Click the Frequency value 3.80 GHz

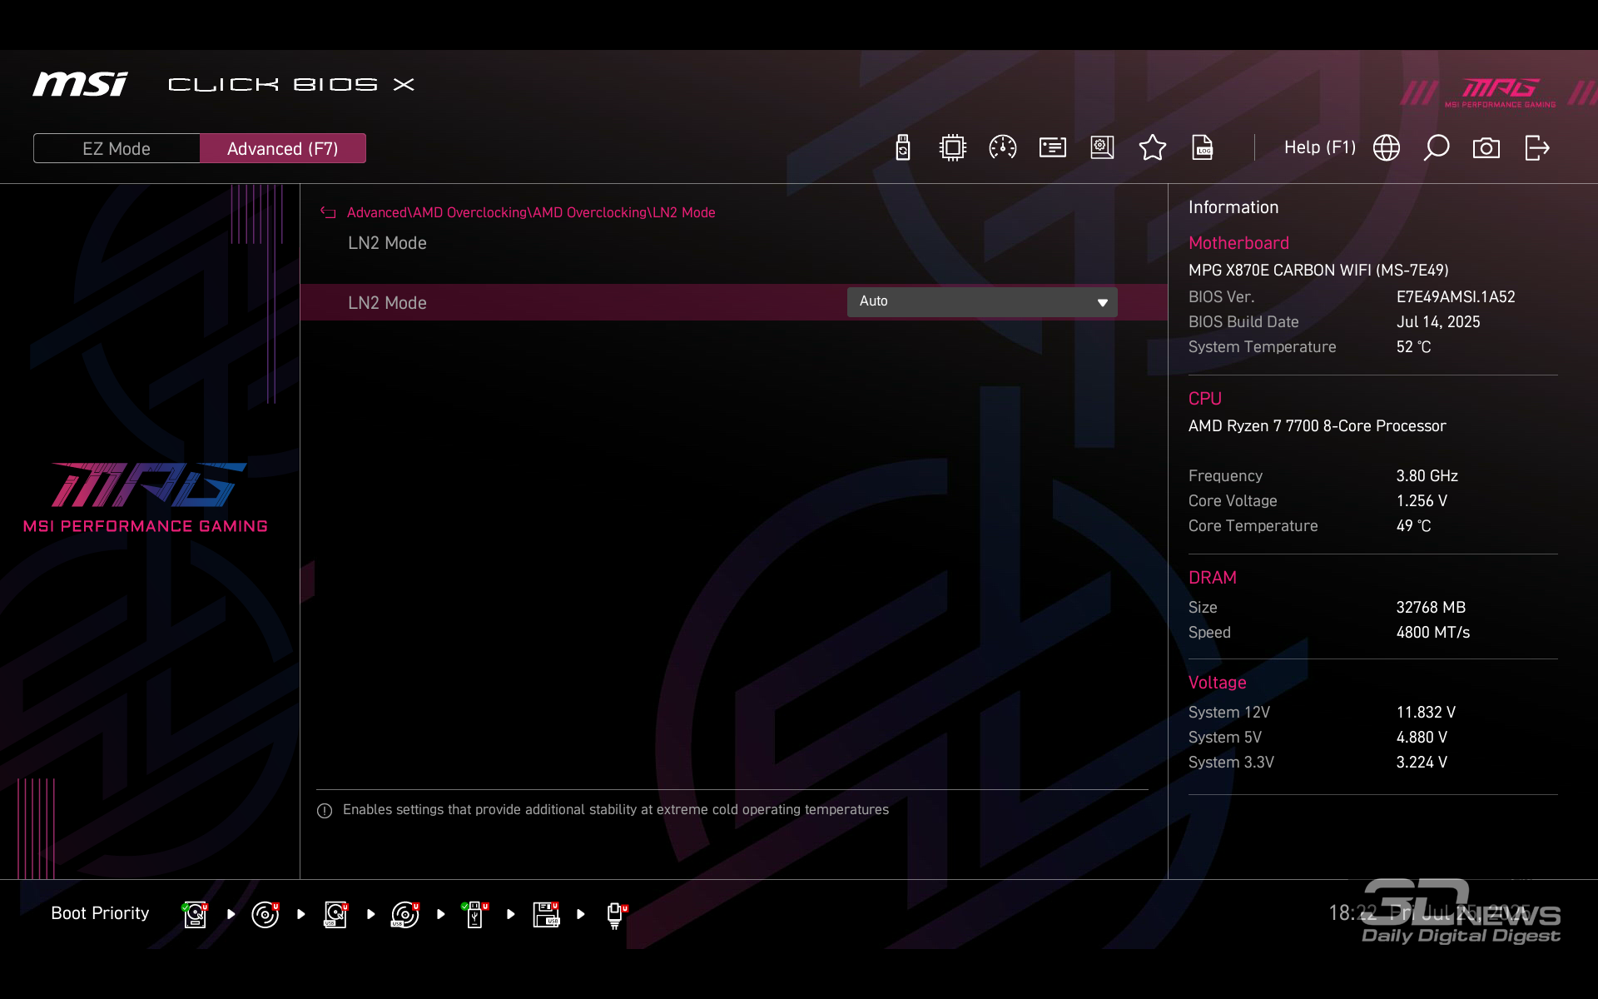[x=1427, y=476]
